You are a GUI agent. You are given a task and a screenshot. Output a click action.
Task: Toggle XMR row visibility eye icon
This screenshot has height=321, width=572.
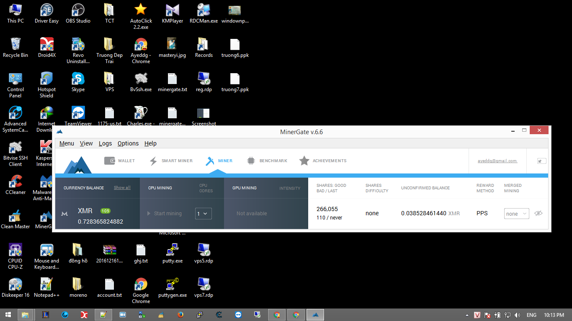[x=539, y=214]
